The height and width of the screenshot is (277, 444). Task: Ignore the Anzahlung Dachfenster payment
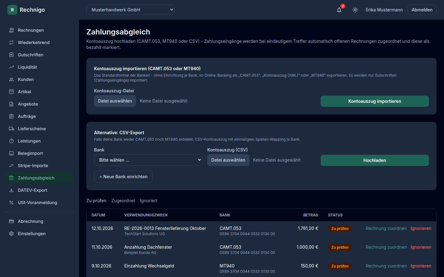(421, 247)
